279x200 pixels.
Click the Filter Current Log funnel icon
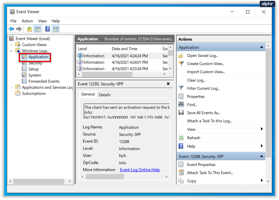(181, 88)
